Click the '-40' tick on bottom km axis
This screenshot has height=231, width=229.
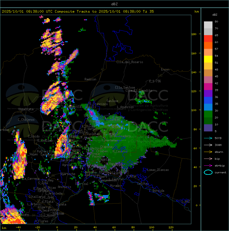coord(18,227)
